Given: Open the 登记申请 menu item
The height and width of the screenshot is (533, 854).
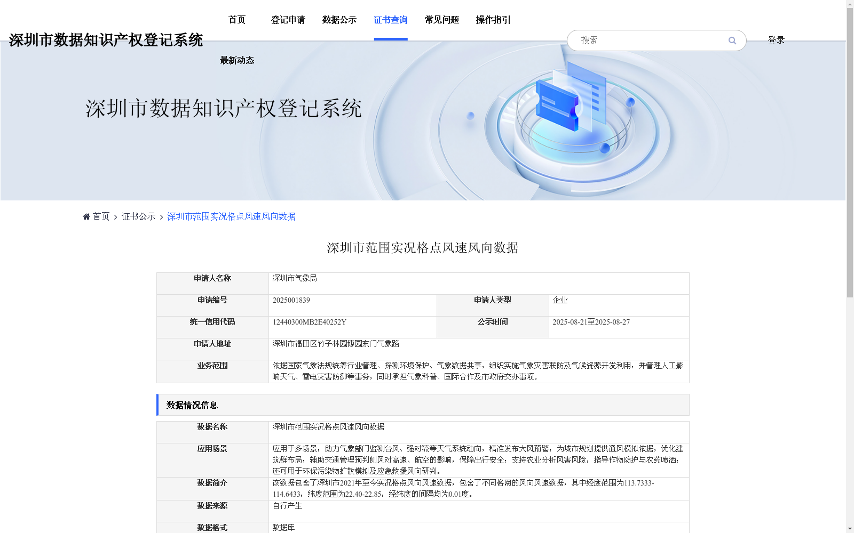Looking at the screenshot, I should pyautogui.click(x=288, y=20).
